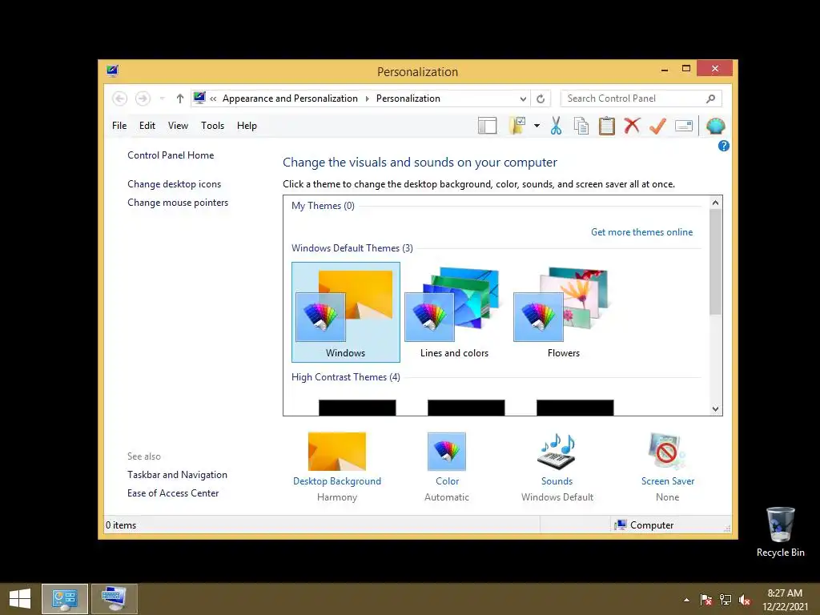
Task: Click Appearance and Personalization breadcrumb
Action: (290, 98)
